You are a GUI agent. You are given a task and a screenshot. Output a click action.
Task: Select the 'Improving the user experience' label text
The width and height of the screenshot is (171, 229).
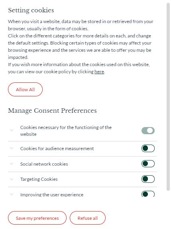[x=52, y=194]
